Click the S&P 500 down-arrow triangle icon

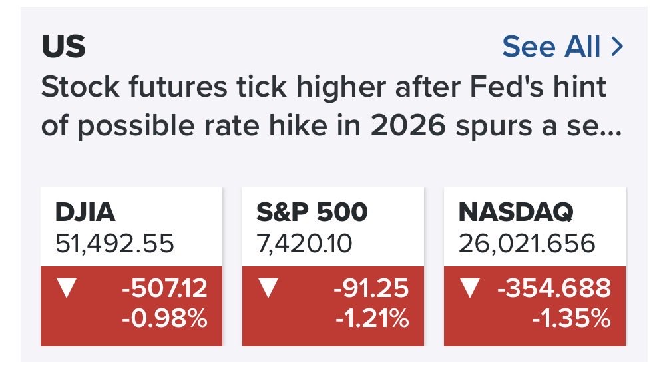click(x=268, y=288)
